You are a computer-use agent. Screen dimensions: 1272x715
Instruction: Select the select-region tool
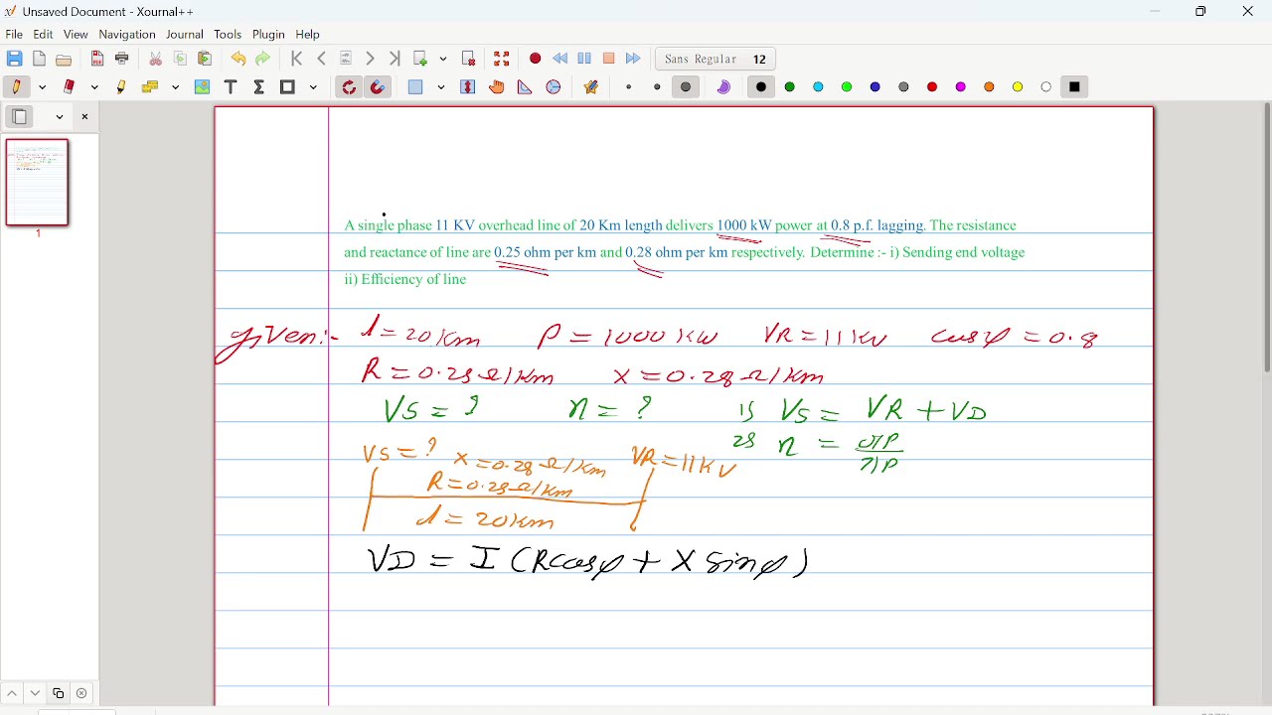pyautogui.click(x=416, y=87)
